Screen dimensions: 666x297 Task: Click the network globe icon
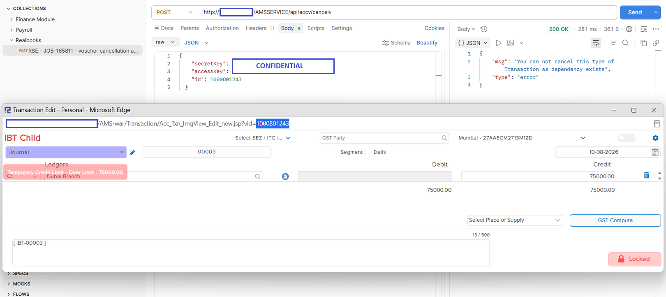(x=629, y=29)
